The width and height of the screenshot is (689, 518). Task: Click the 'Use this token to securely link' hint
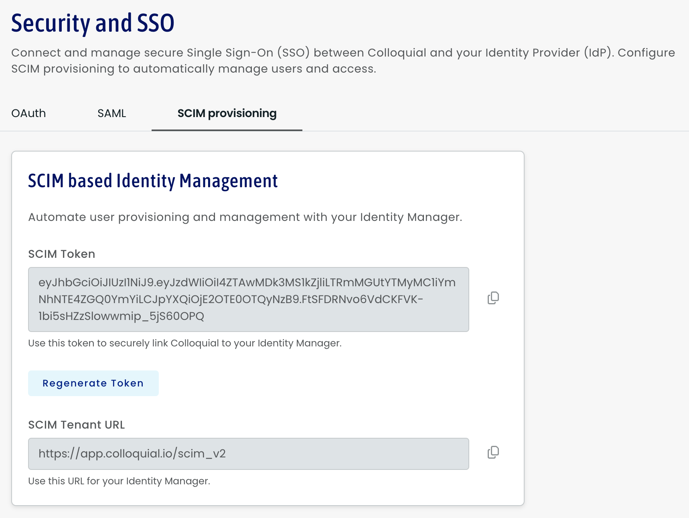click(185, 343)
